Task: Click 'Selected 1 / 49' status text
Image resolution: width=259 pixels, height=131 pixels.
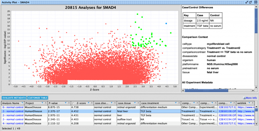Action: 11,128
